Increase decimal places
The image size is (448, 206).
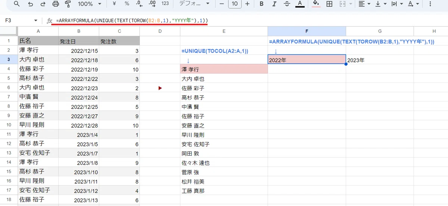(x=152, y=4)
